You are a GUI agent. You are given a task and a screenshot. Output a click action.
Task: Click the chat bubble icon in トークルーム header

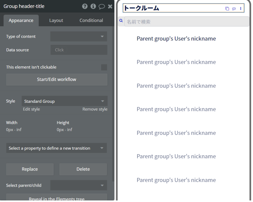[234, 9]
